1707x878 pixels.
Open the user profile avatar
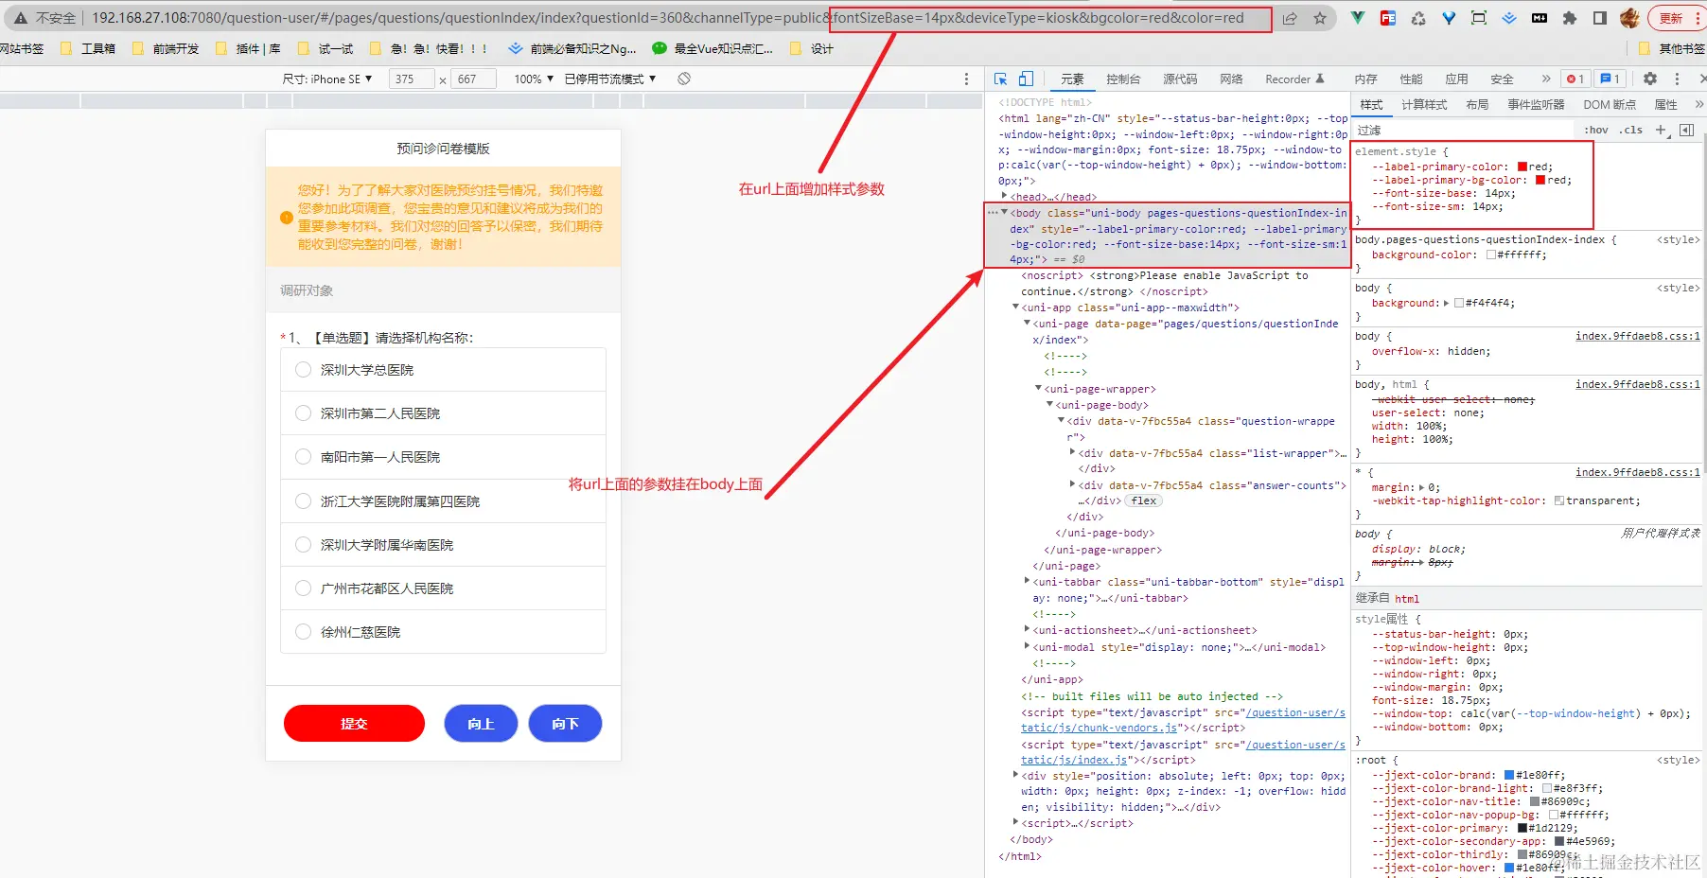click(1629, 18)
